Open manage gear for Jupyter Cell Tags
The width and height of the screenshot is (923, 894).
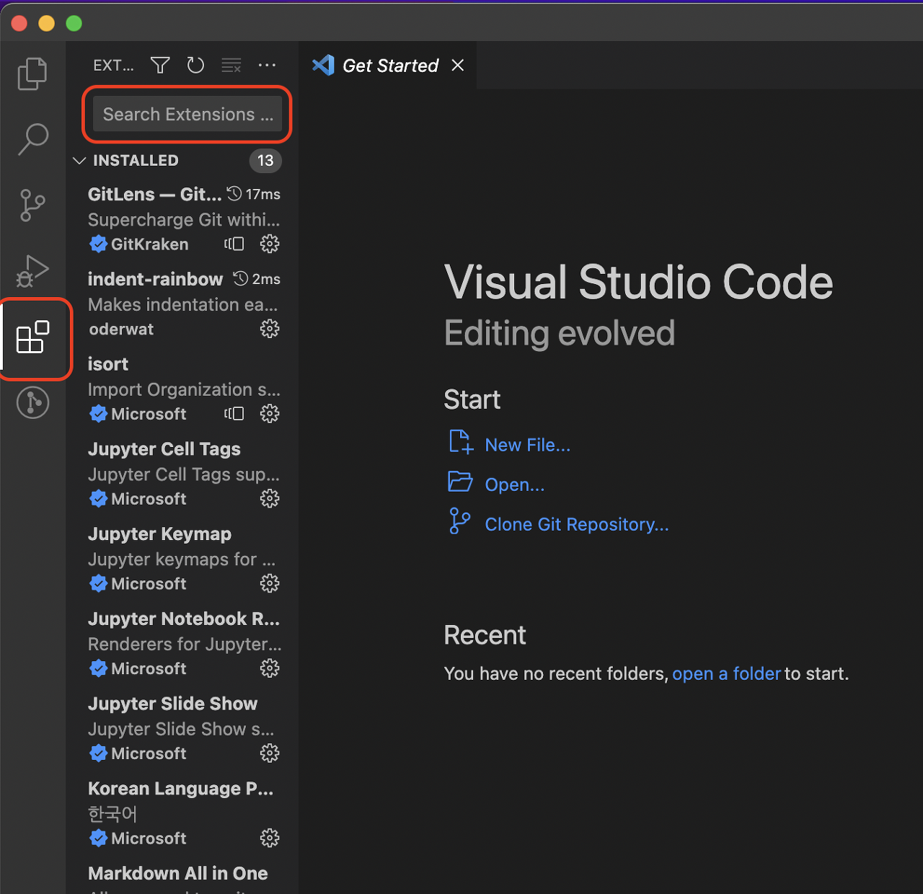pyautogui.click(x=270, y=498)
